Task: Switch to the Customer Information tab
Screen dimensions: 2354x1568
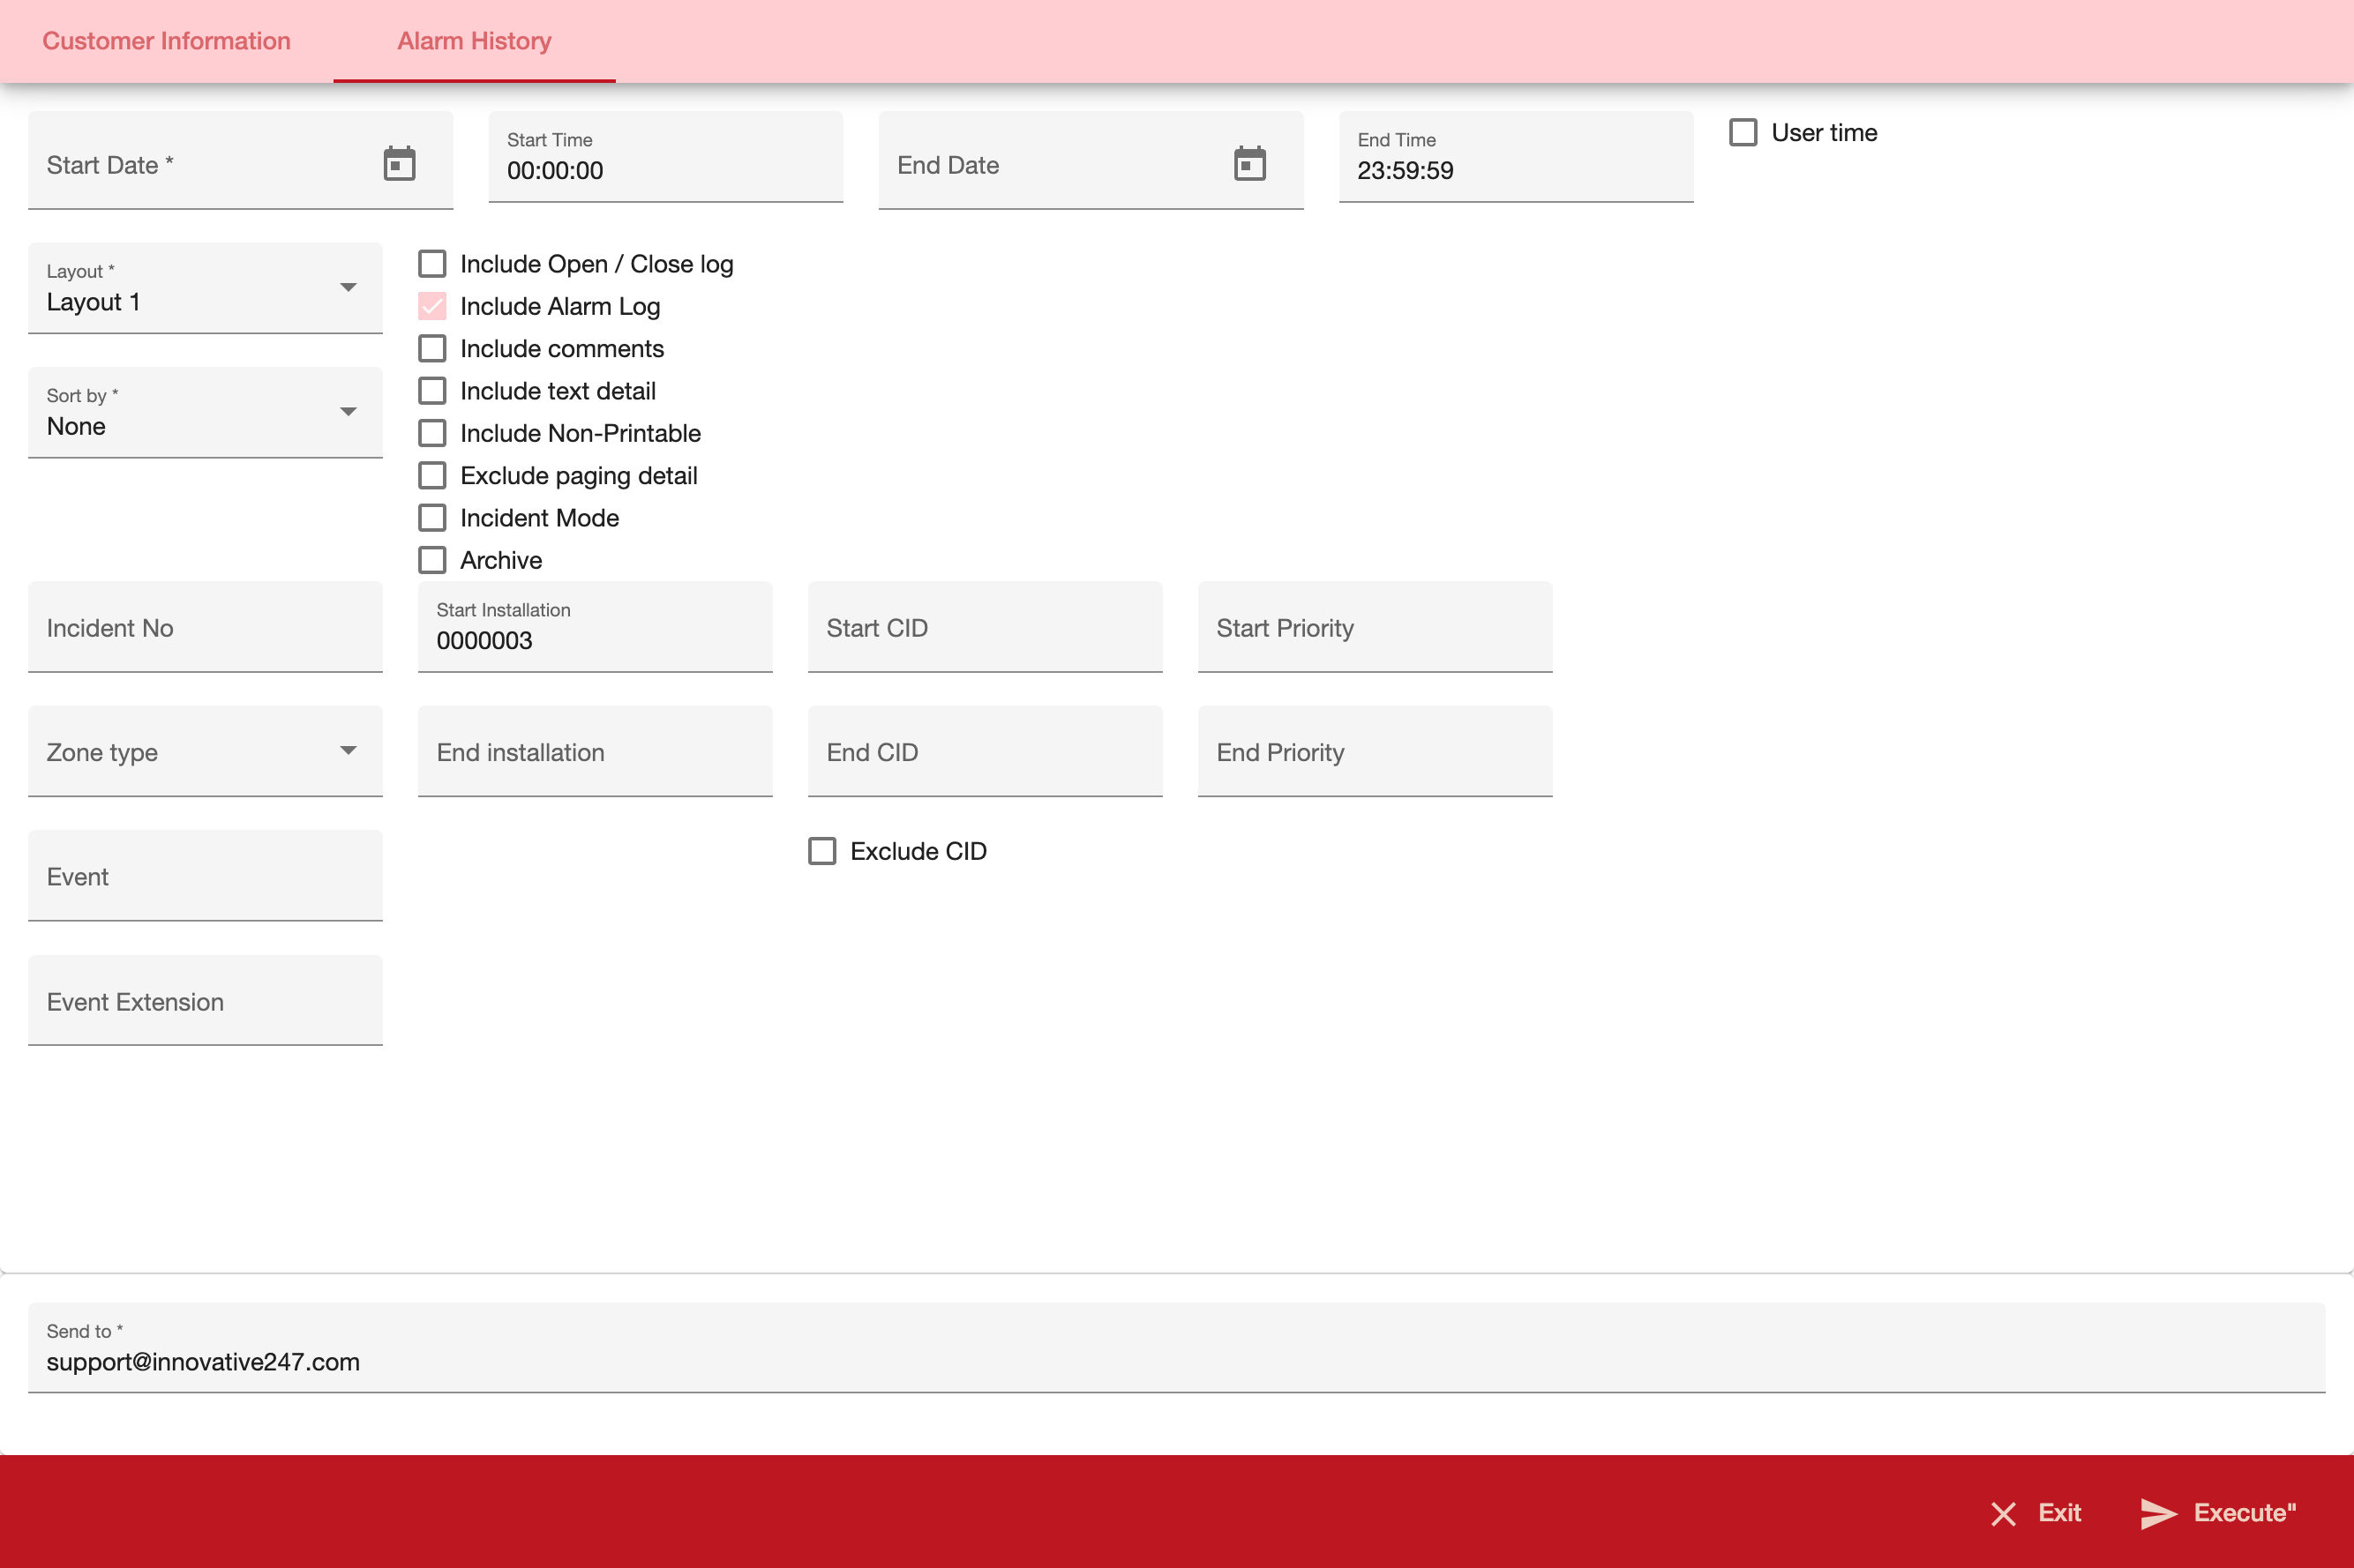Action: point(166,41)
